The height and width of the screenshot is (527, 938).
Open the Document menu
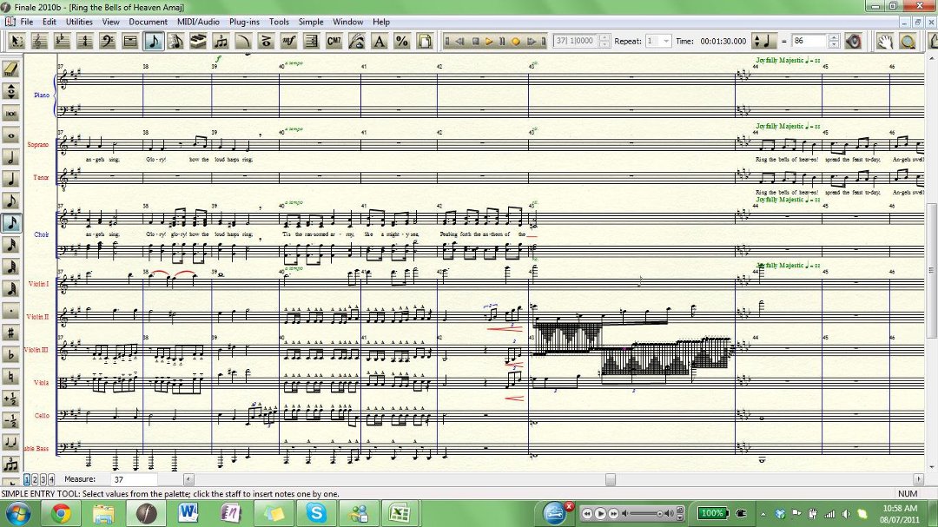pos(148,22)
